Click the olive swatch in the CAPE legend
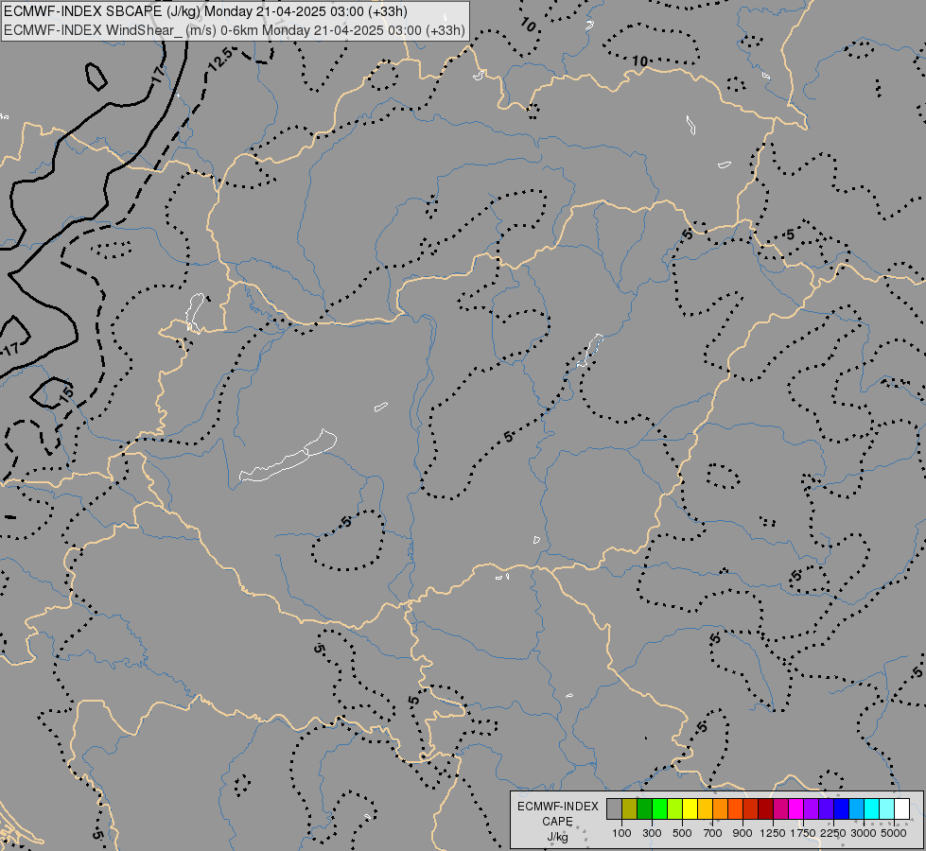 (630, 809)
